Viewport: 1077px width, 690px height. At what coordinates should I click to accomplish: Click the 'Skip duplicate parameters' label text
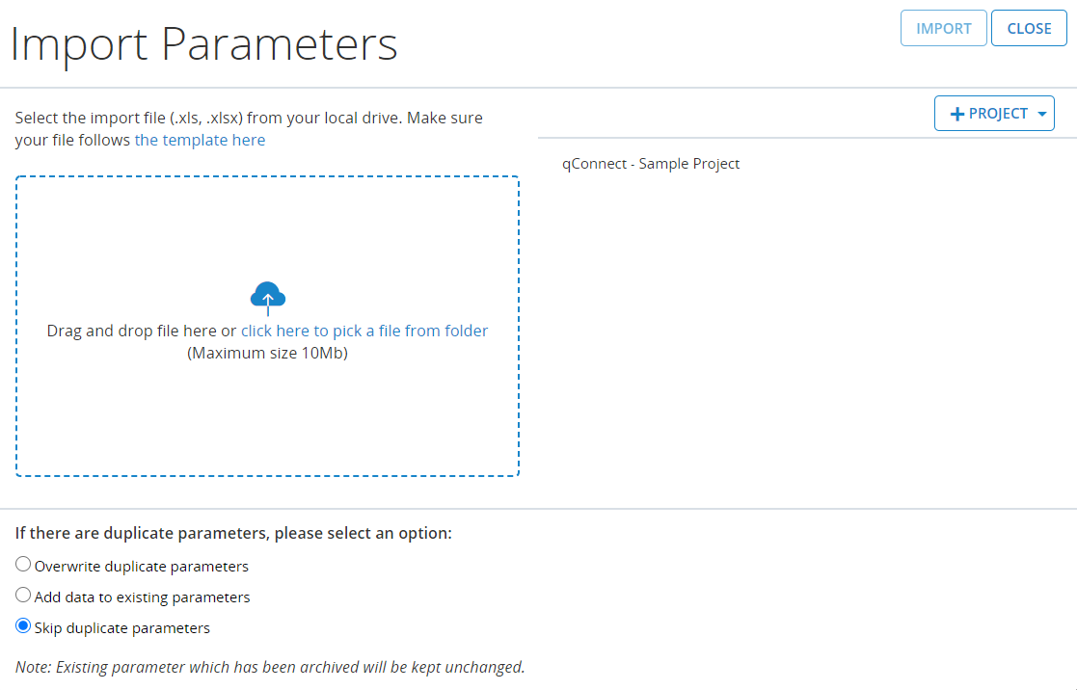[x=122, y=628]
